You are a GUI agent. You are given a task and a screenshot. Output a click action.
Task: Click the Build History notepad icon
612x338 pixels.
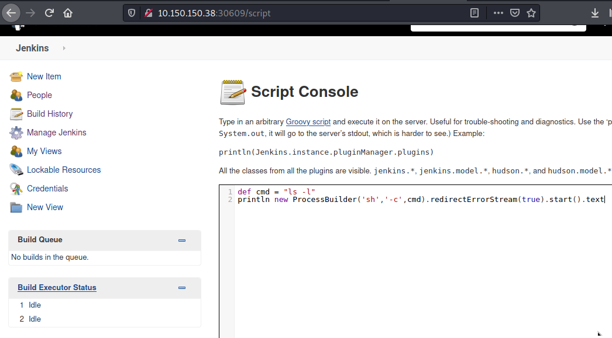pyautogui.click(x=16, y=114)
